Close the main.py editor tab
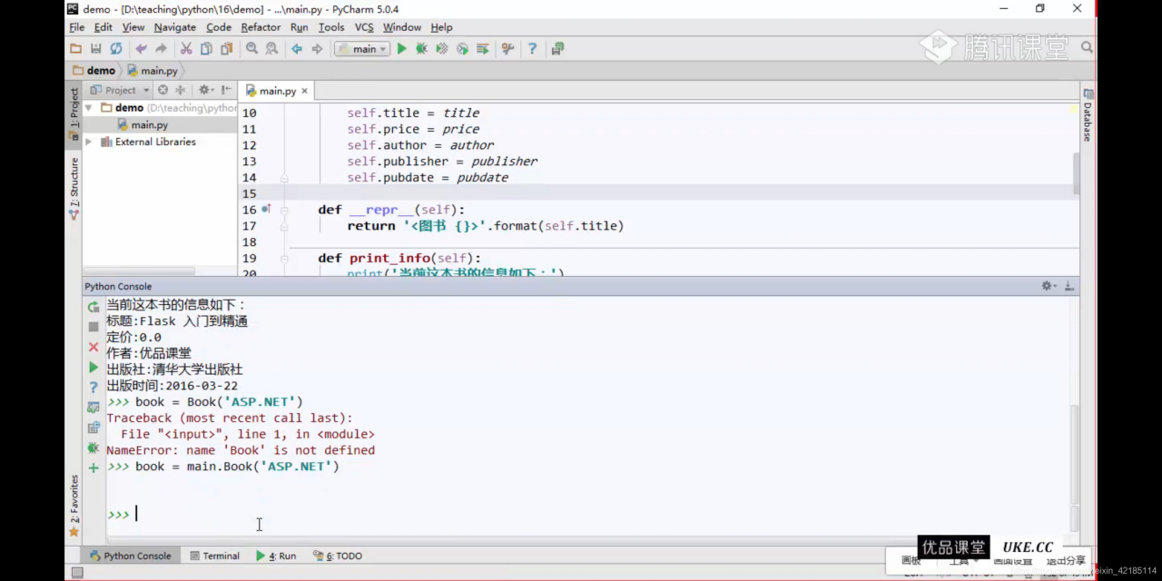Screen dimensions: 1162x581 pos(305,91)
